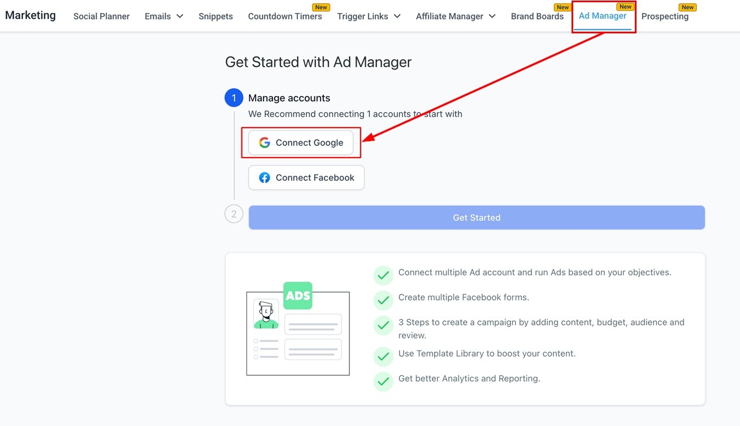Click the New badge on Prospecting
The image size is (740, 426).
click(x=688, y=7)
